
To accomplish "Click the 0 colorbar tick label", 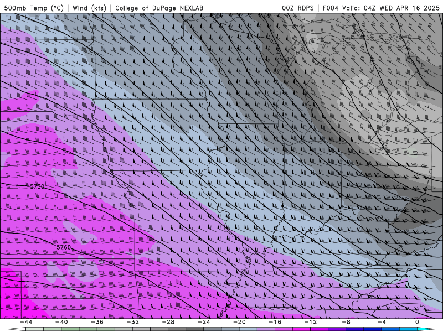I will pyautogui.click(x=418, y=322).
